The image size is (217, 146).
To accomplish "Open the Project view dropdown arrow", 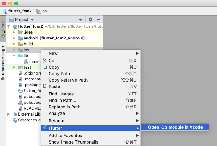I will click(32, 20).
